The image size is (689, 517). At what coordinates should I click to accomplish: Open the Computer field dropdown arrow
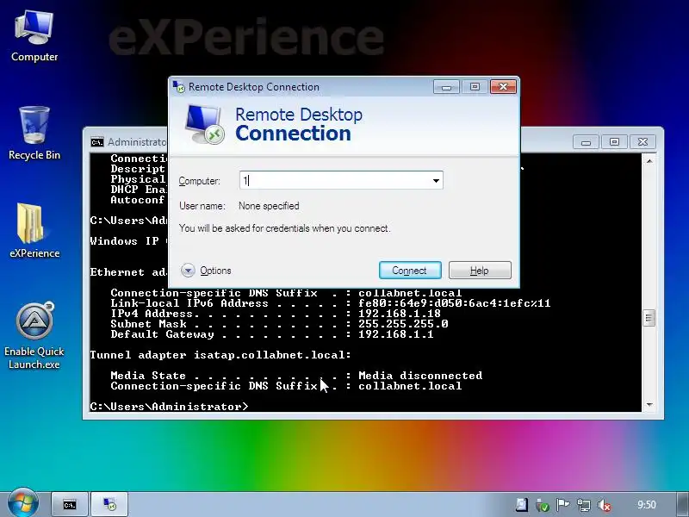(436, 181)
